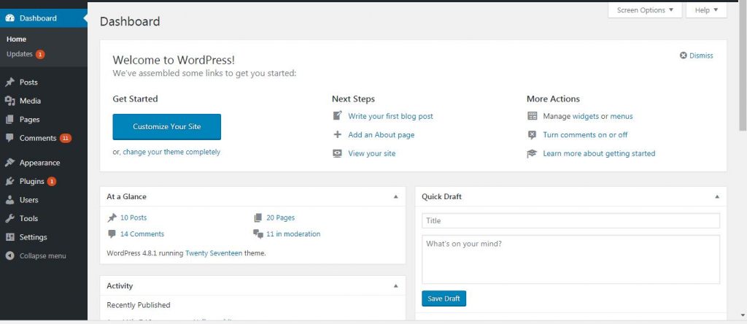Click the Users person icon

9,200
